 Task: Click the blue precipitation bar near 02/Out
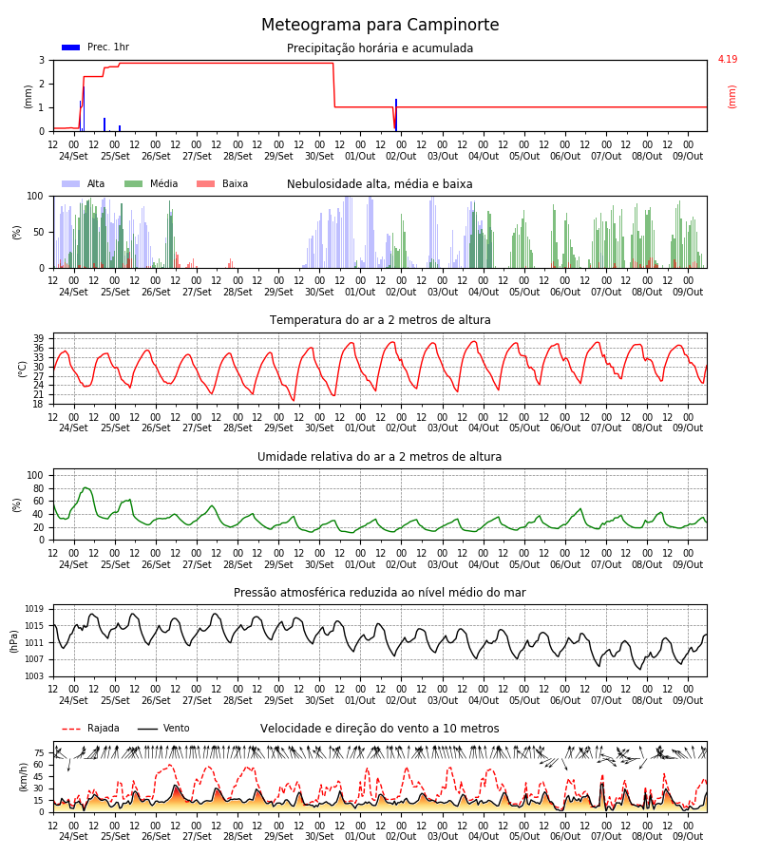coord(396,115)
